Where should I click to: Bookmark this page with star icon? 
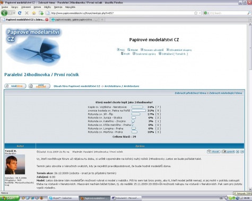(x=196, y=13)
